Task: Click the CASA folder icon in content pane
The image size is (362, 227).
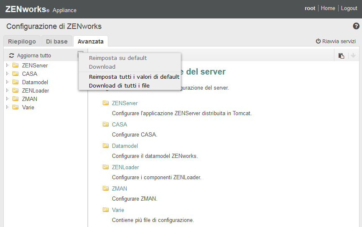Action: (x=105, y=124)
